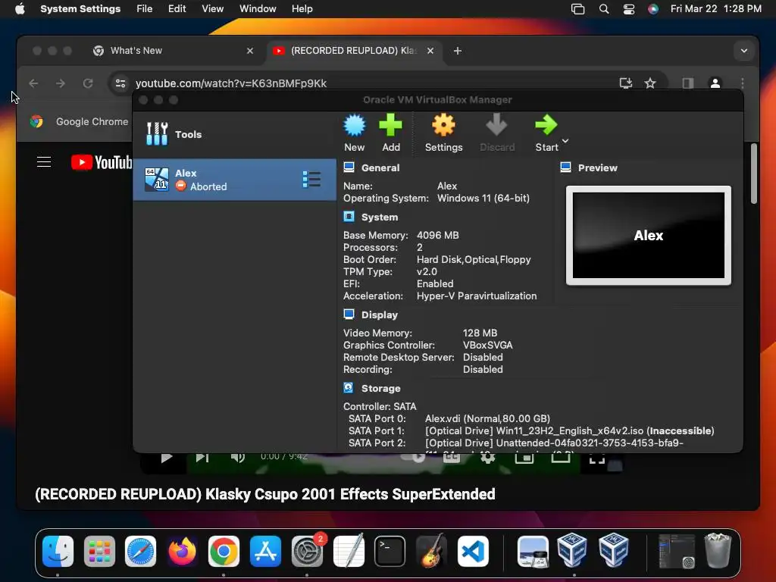Open the Trash in the Dock
776x582 pixels.
(717, 551)
